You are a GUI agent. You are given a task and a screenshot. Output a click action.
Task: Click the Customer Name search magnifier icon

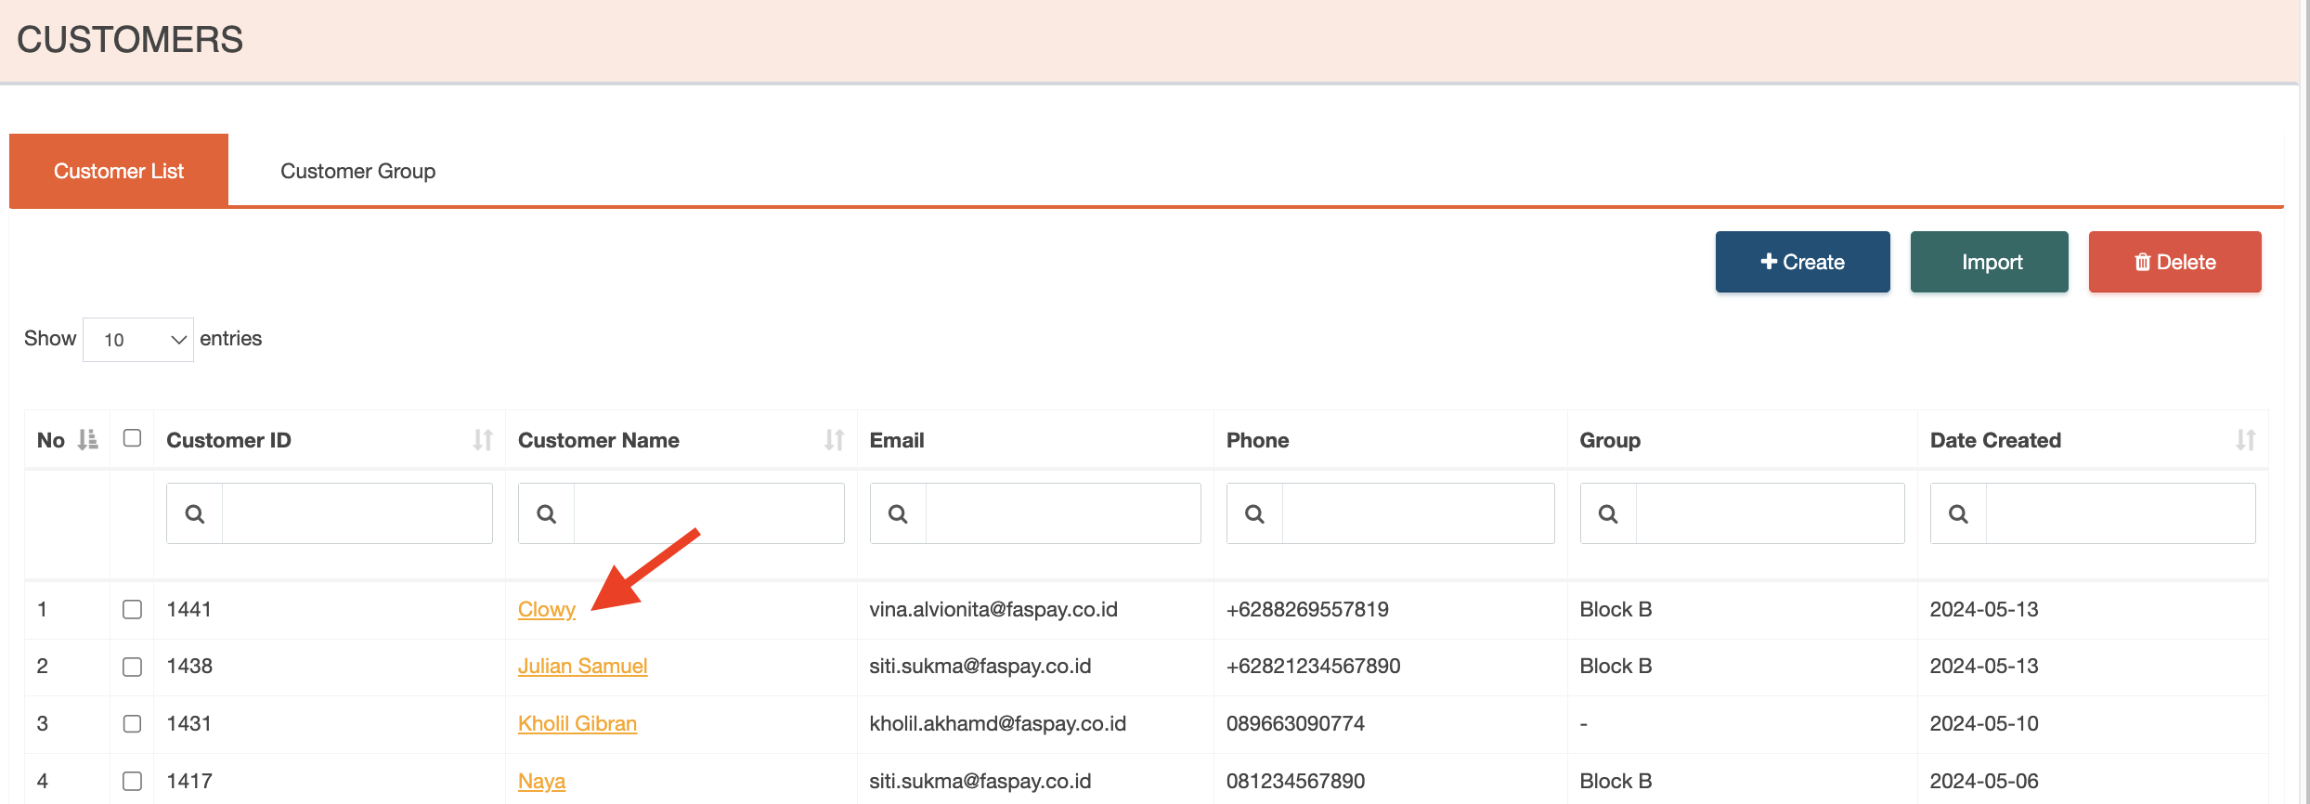point(546,513)
